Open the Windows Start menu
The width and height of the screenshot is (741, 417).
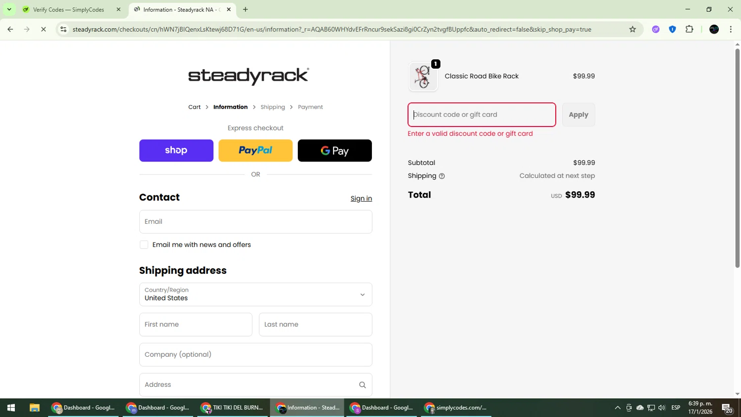click(x=11, y=408)
